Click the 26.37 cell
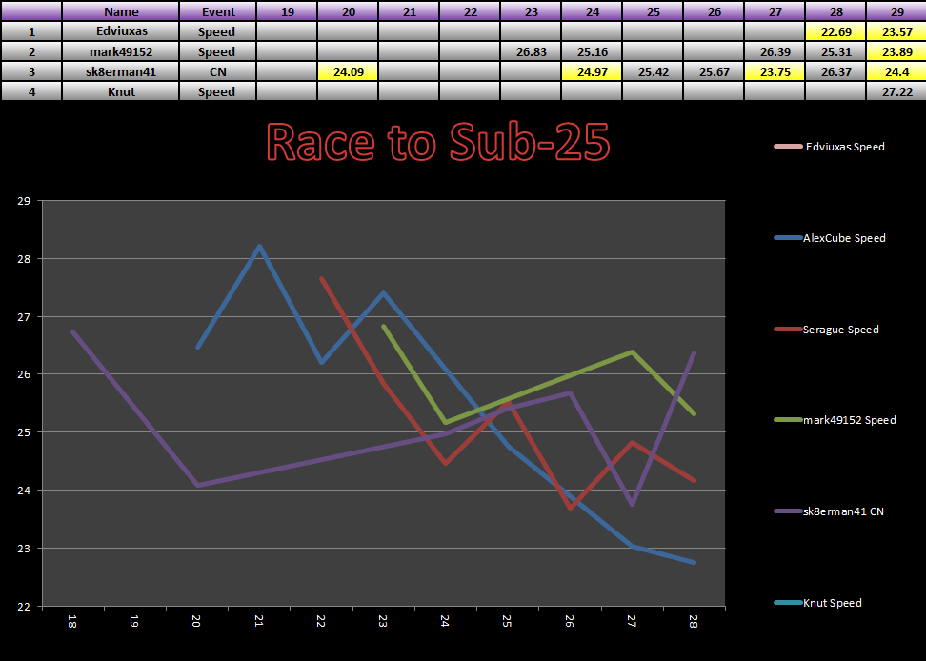This screenshot has height=661, width=926. 835,71
